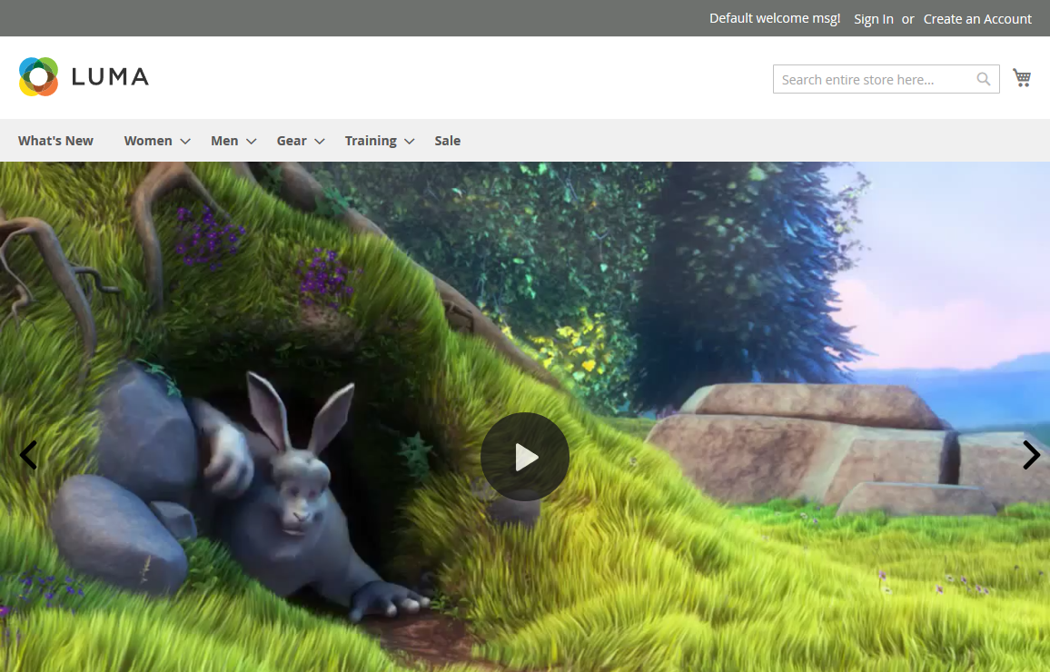Viewport: 1050px width, 672px height.
Task: Click the search magnifier icon
Action: (983, 79)
